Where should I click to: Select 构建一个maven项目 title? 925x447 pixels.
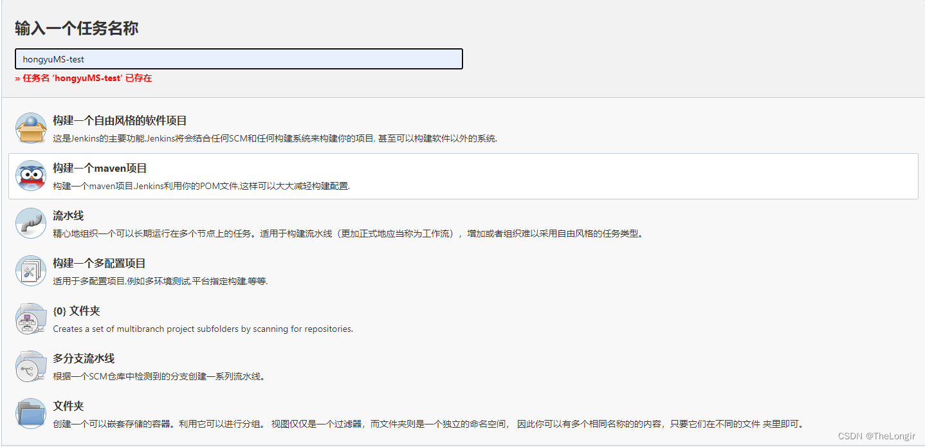click(100, 168)
